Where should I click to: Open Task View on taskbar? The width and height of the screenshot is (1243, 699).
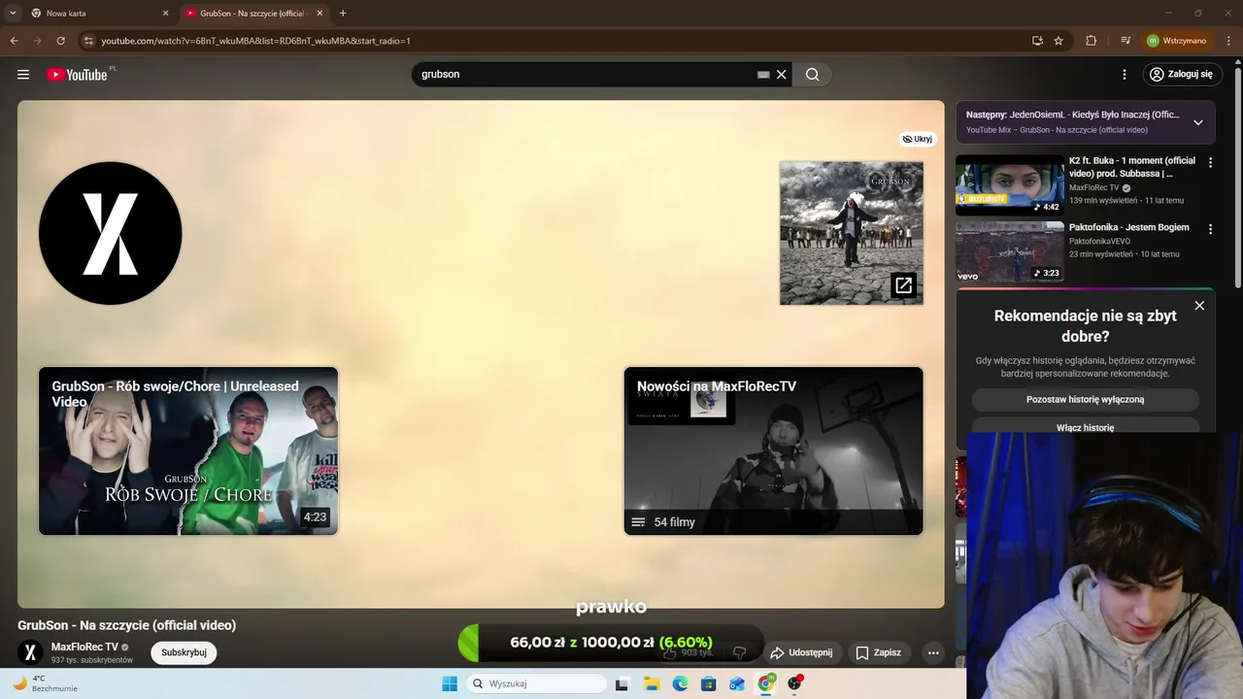point(621,683)
